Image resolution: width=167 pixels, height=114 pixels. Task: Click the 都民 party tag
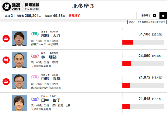34,34
